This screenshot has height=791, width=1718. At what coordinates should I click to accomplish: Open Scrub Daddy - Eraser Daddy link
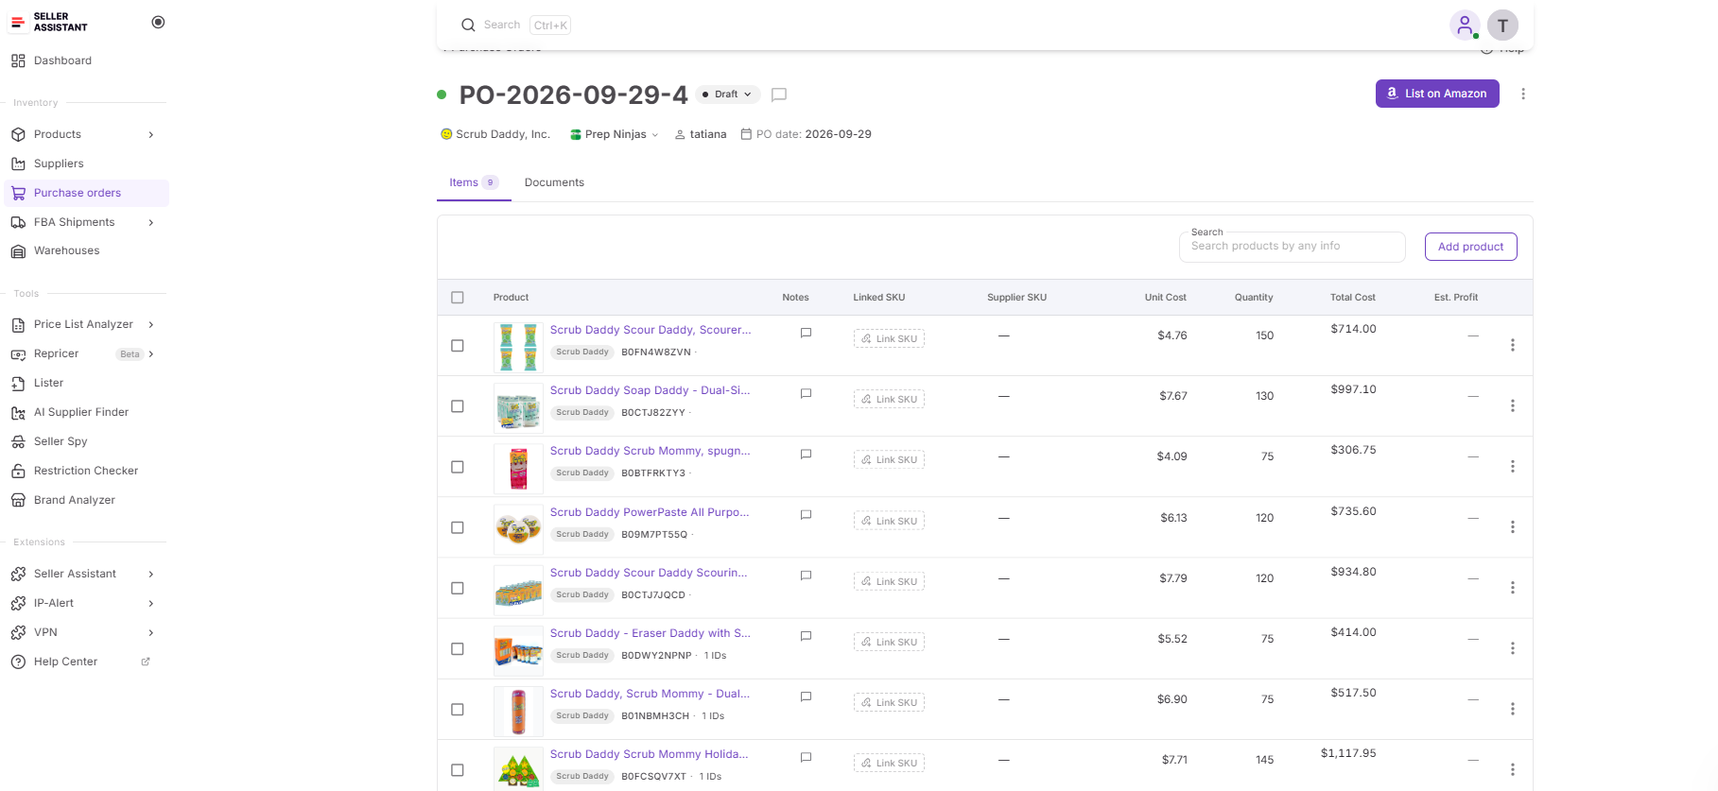tap(651, 633)
